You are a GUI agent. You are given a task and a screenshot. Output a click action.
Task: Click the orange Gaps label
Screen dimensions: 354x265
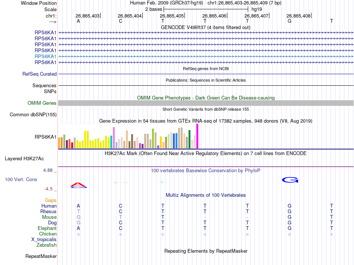[x=51, y=201]
